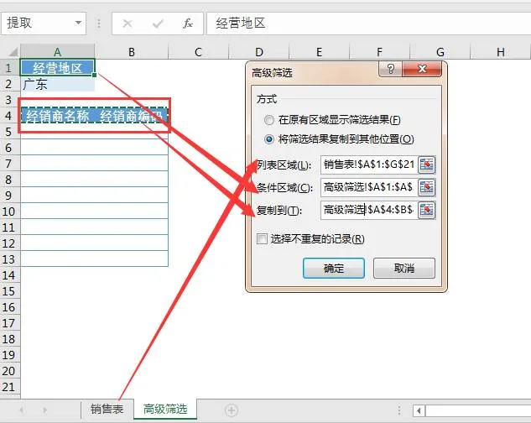Select row 1 header
531x423 pixels.
click(10, 68)
